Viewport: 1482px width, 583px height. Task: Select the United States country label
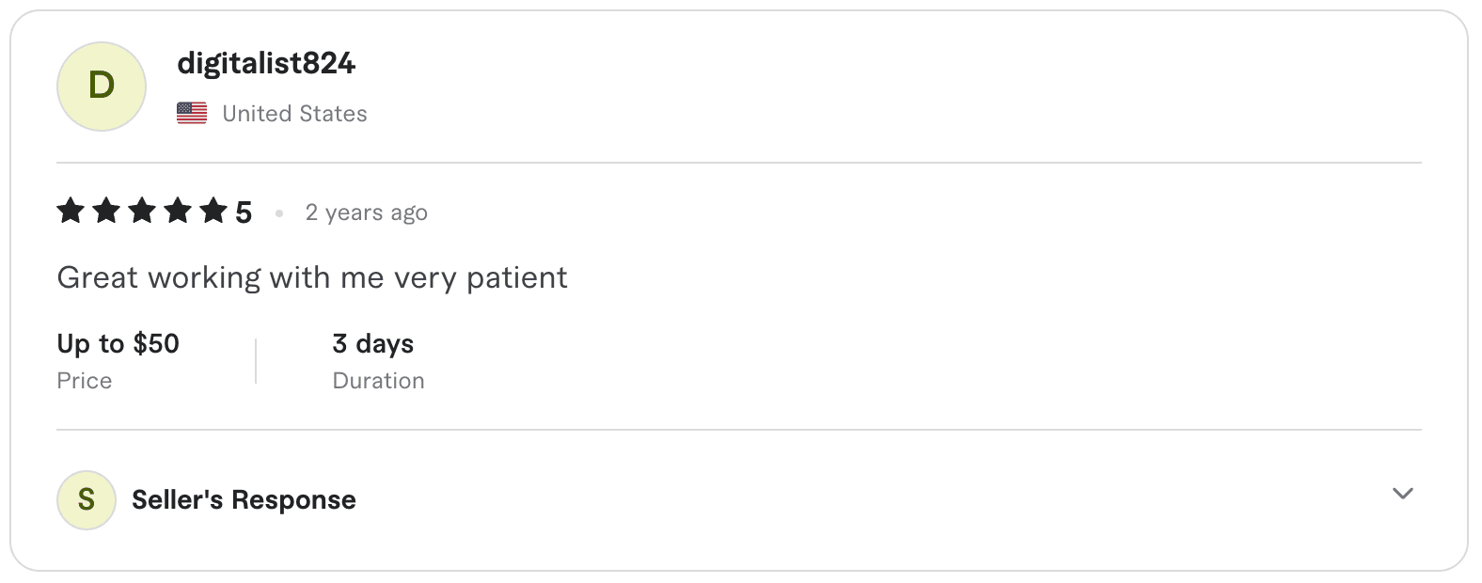[294, 114]
